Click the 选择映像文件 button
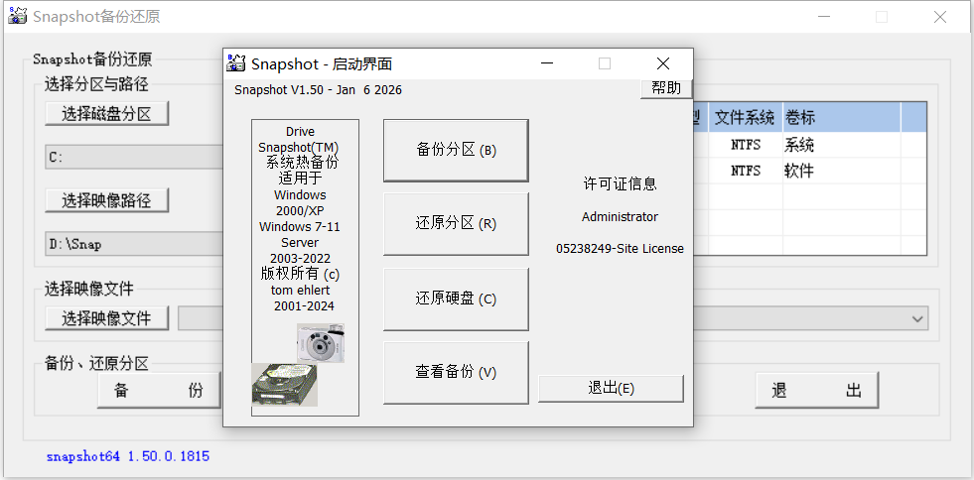Viewport: 974px width, 480px height. click(x=106, y=318)
